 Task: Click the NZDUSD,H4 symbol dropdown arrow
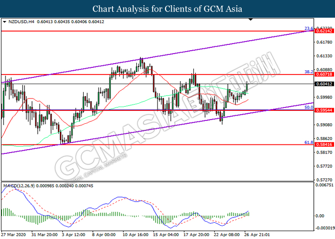[x=5, y=22]
